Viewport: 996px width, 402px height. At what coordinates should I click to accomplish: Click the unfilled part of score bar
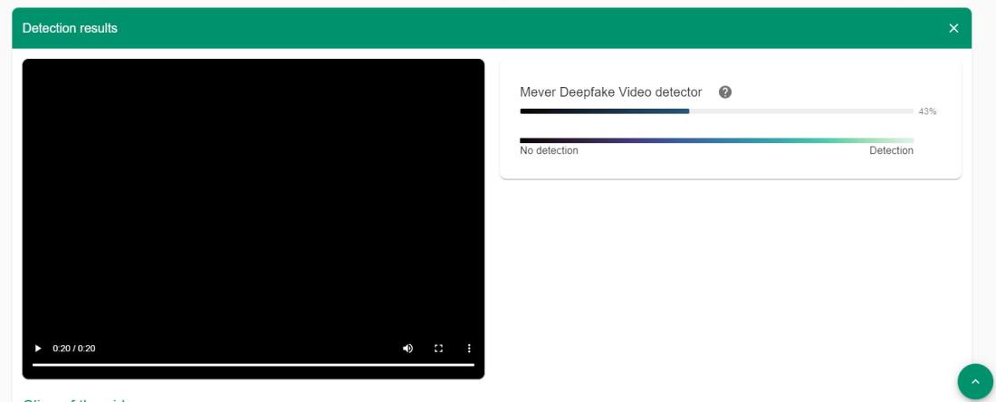pos(801,111)
